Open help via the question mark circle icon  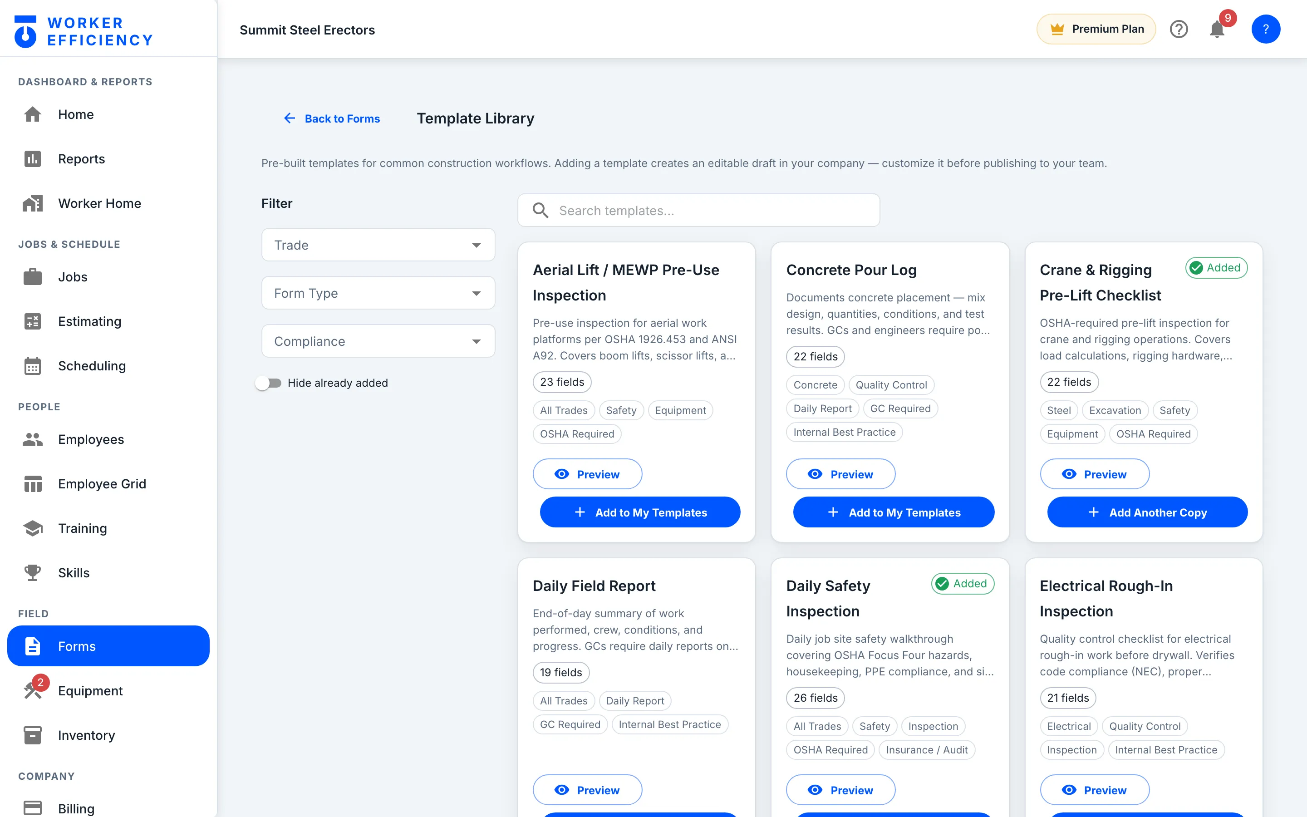[1179, 29]
